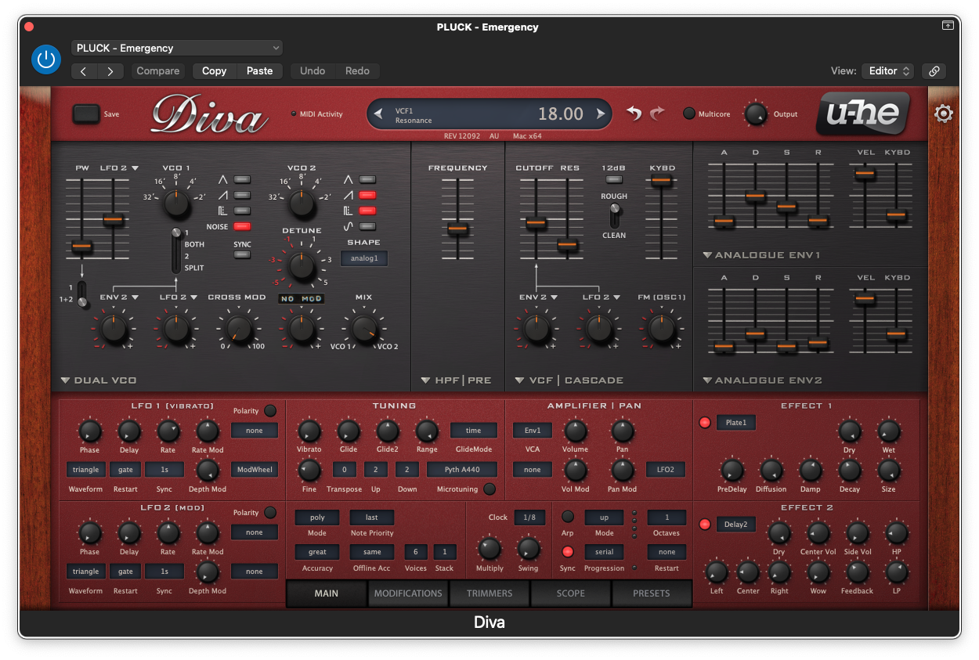Flip the Rough/Clean filter switch
Viewport: 979px width, 660px height.
[615, 215]
